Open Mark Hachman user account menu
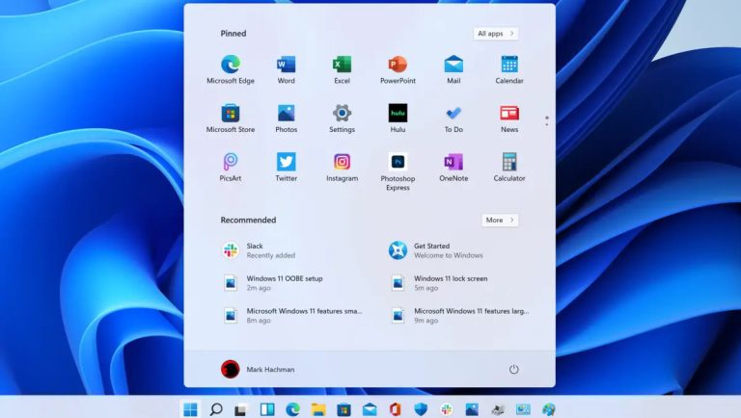 click(258, 370)
